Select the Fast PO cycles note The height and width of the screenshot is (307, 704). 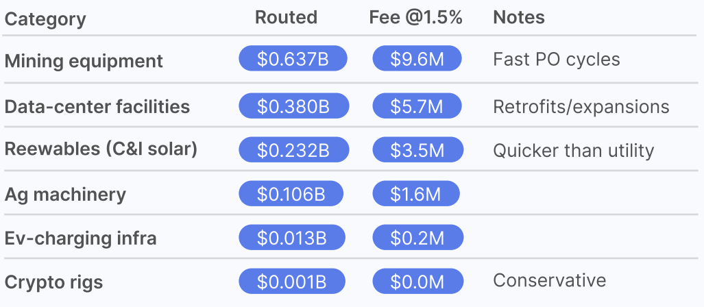pos(556,59)
